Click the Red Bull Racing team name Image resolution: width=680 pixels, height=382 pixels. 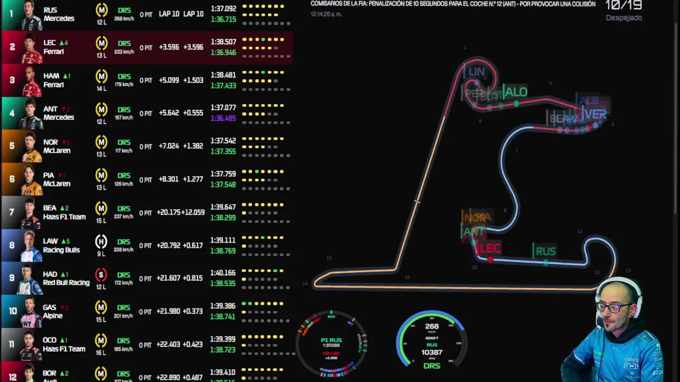pos(66,283)
